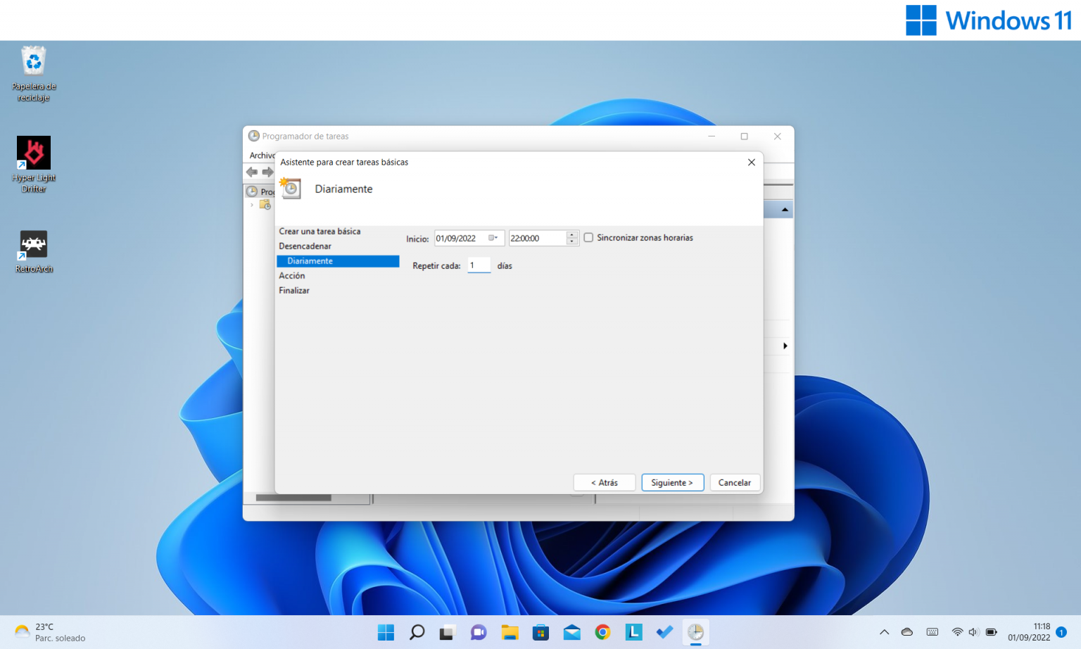The height and width of the screenshot is (649, 1081).
Task: Expand the tree node in the left pane
Action: coord(251,205)
